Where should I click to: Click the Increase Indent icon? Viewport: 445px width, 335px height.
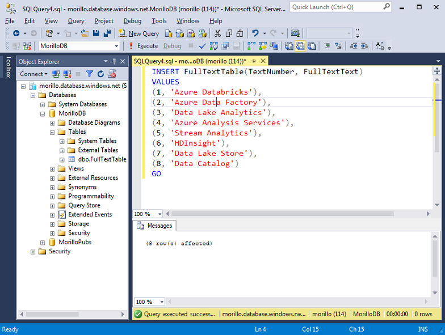[x=364, y=46]
